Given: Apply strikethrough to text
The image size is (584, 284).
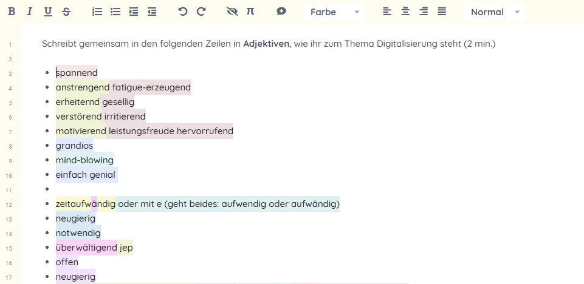Looking at the screenshot, I should (x=66, y=12).
